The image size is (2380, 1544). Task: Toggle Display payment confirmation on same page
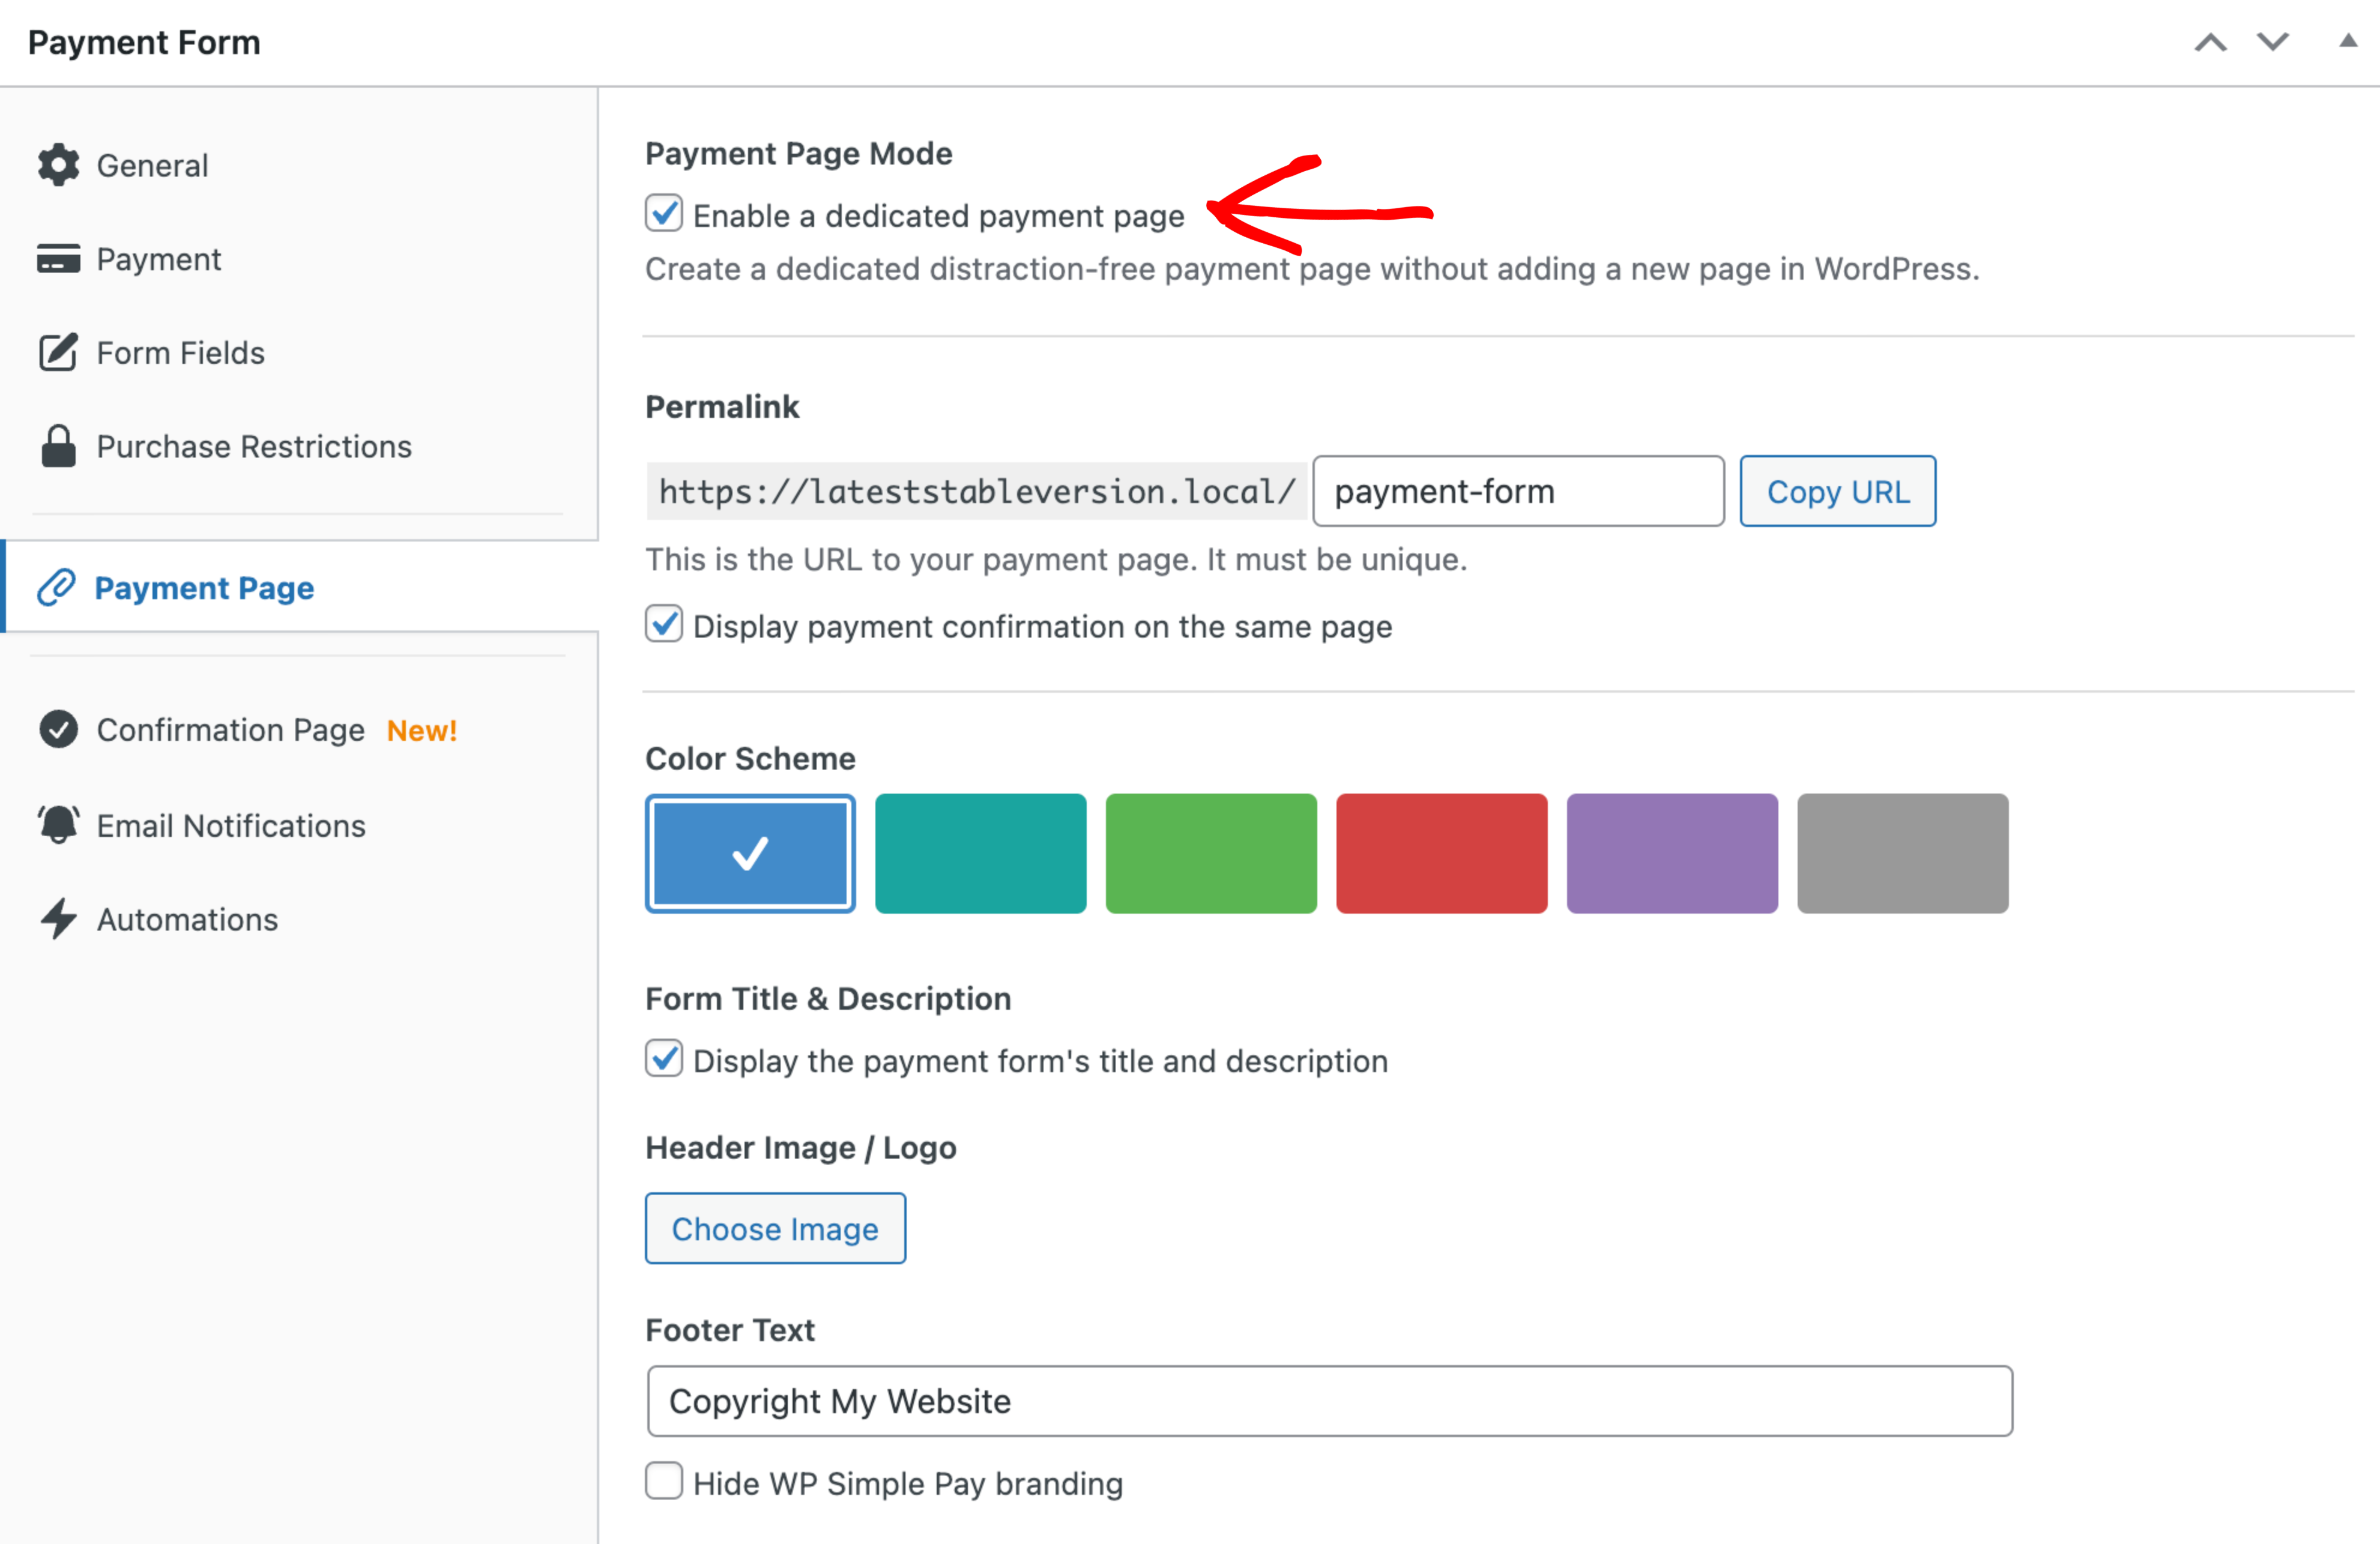[664, 625]
